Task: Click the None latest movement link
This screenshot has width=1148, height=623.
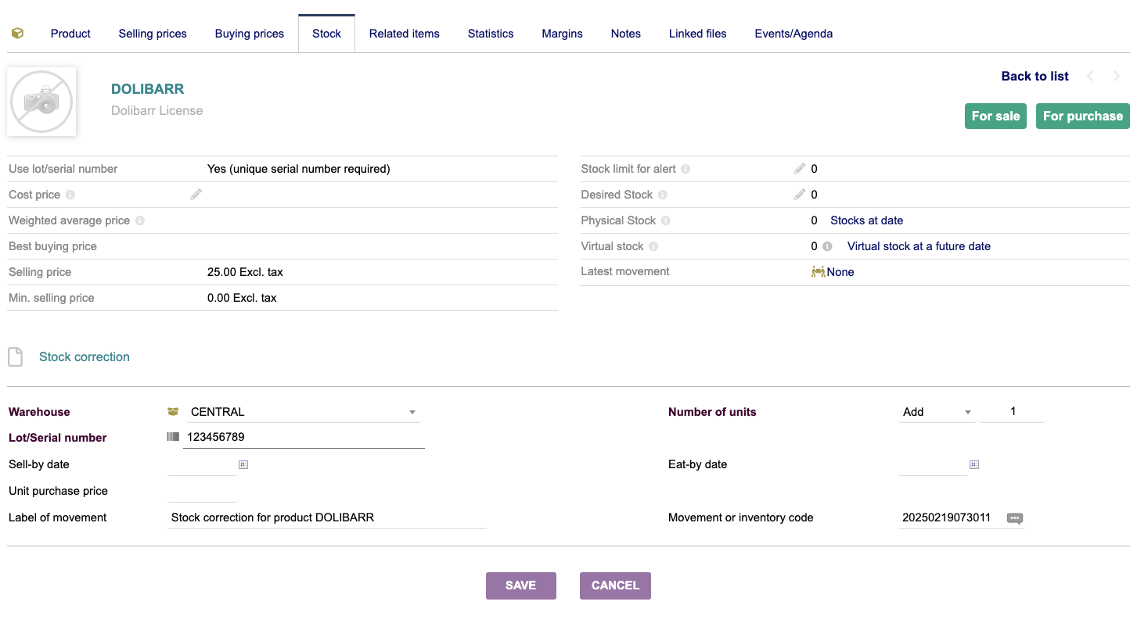Action: pos(840,272)
